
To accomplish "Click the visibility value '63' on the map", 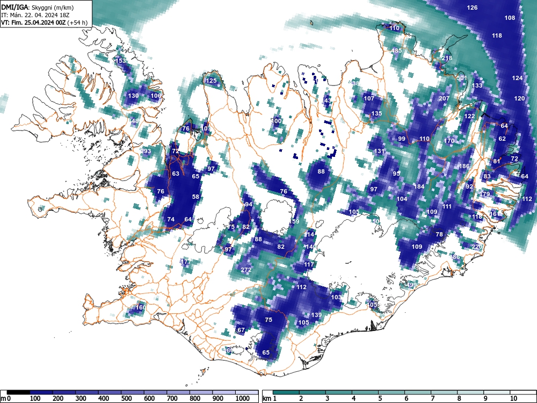I will coord(176,174).
